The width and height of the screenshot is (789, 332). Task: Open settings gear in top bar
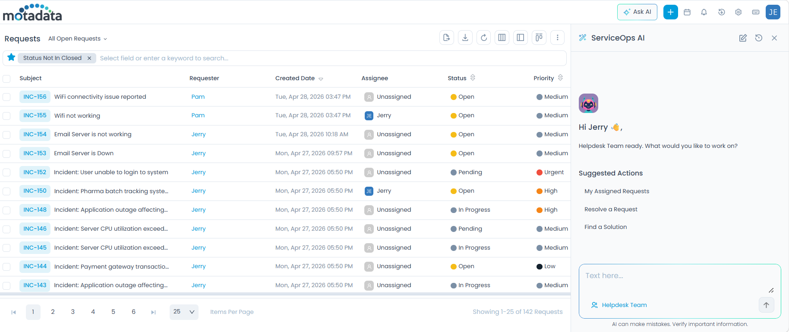[739, 12]
